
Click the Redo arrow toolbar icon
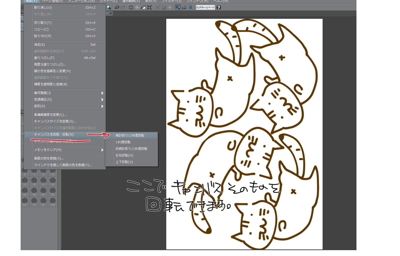123,7
